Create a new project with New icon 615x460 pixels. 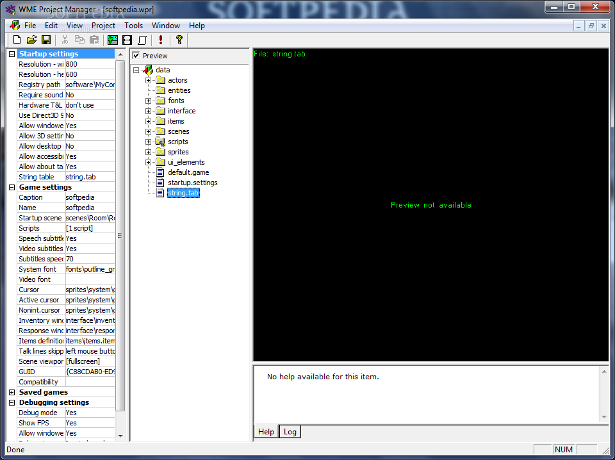click(x=17, y=40)
